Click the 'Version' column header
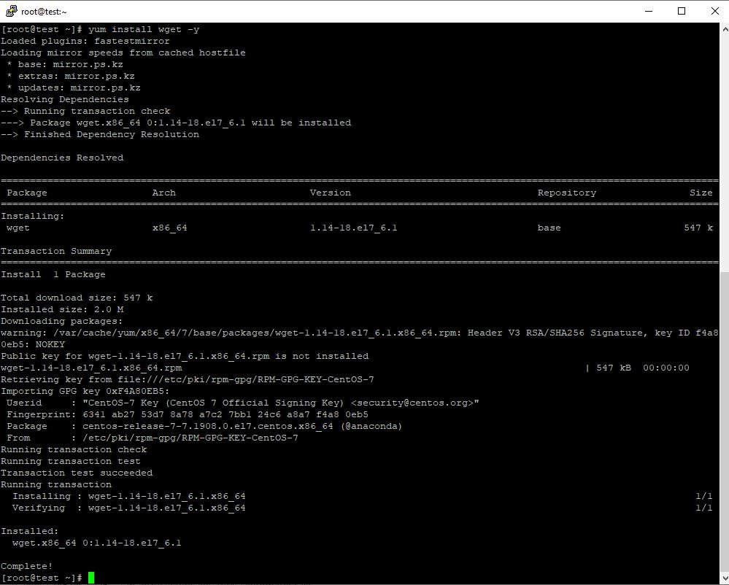 [x=331, y=193]
